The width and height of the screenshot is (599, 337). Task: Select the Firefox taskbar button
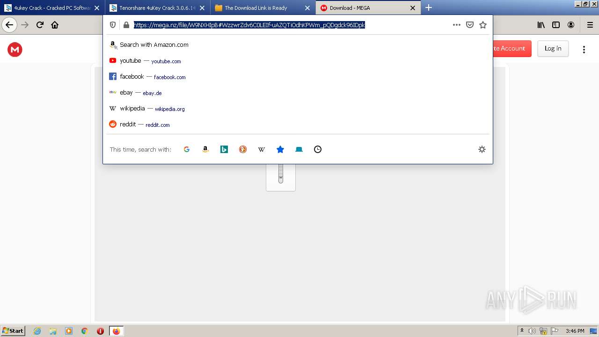[x=116, y=331]
